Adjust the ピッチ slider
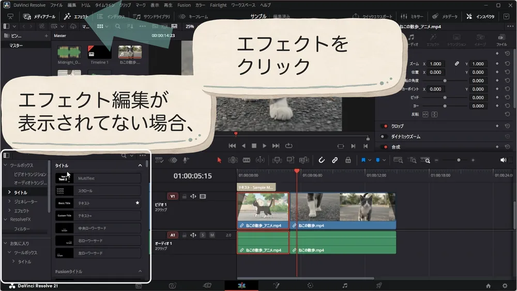 point(445,98)
